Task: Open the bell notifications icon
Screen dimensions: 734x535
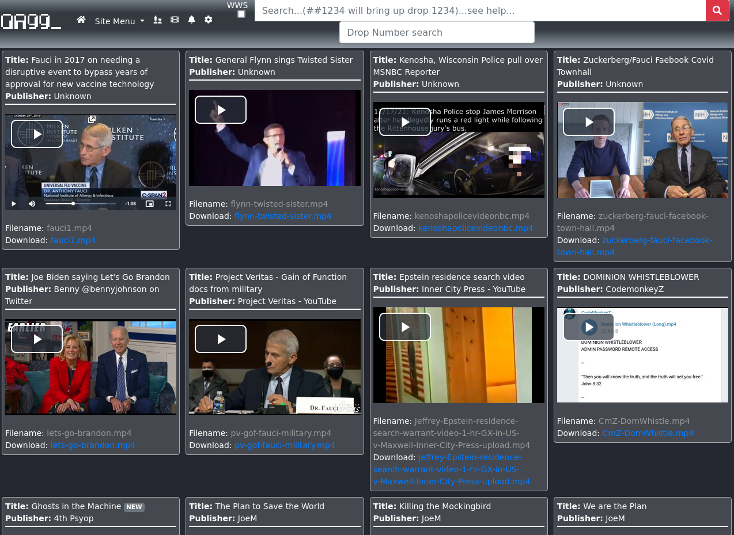Action: pos(192,20)
